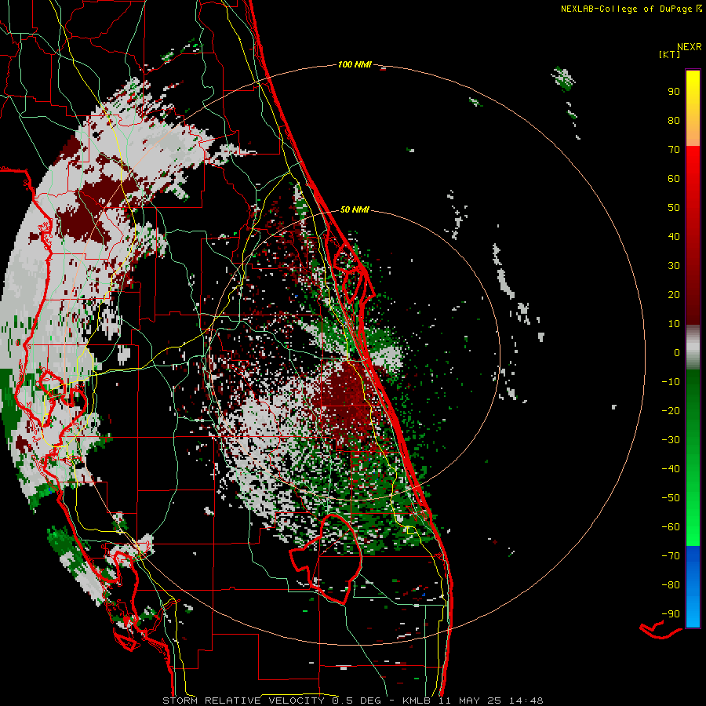Click the -30 value on the scale
Viewport: 706px width, 706px height.
pyautogui.click(x=671, y=440)
